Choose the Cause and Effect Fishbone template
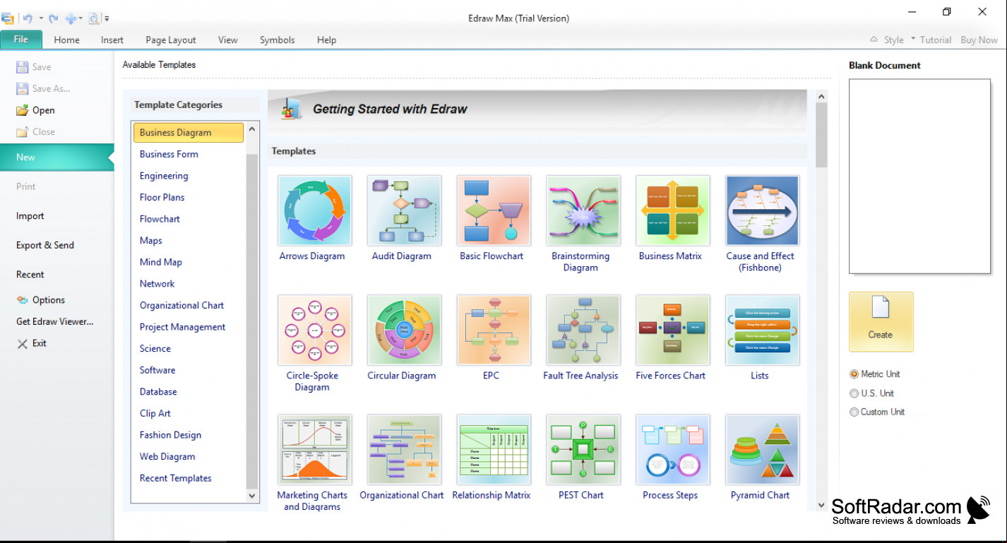Screen dimensions: 1007x543 tap(762, 210)
